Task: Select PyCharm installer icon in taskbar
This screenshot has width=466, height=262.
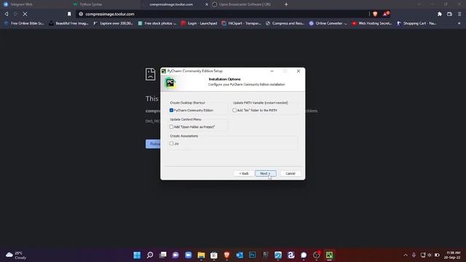Action: point(329,255)
